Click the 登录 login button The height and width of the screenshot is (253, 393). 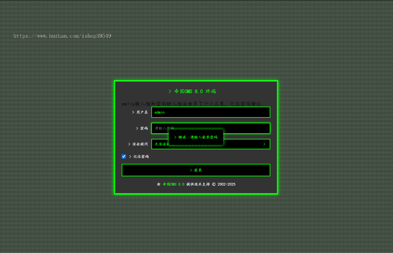(196, 170)
